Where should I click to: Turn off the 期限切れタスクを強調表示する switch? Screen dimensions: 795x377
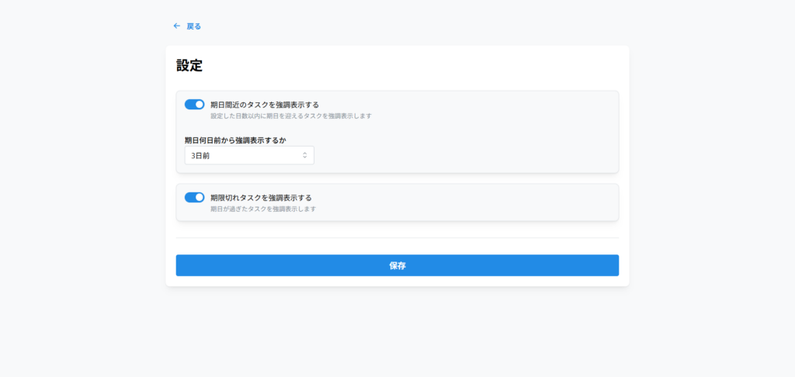(x=194, y=198)
